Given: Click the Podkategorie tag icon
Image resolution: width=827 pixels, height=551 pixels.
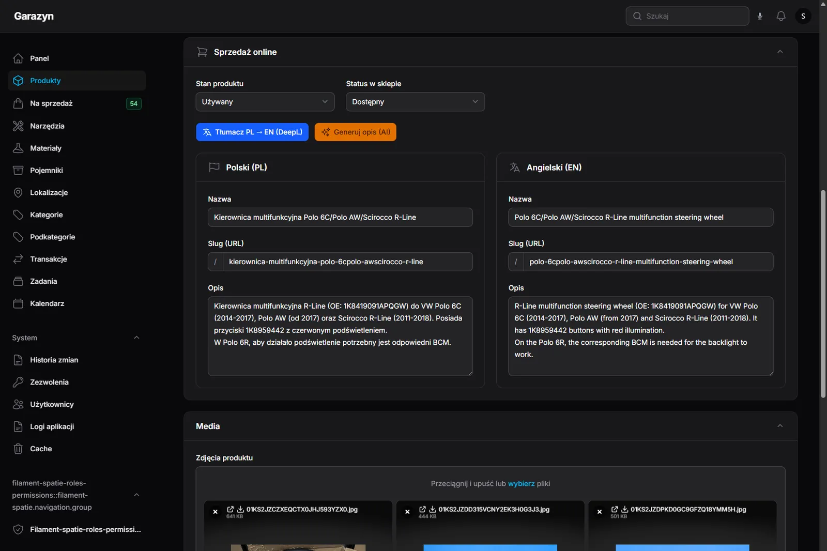Looking at the screenshot, I should pos(18,237).
